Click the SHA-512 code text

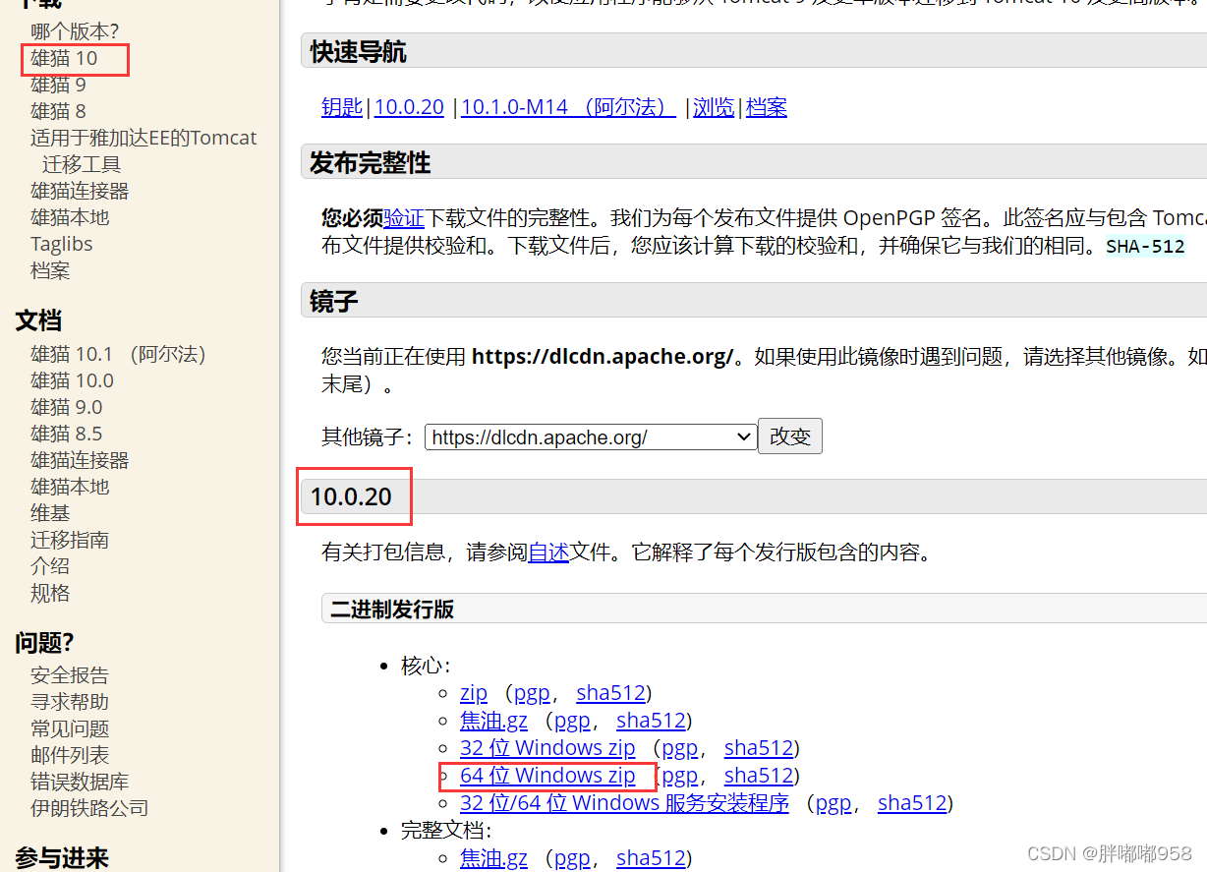[1145, 246]
